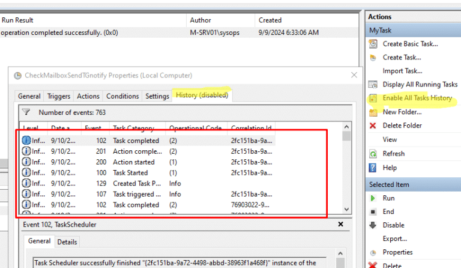The height and width of the screenshot is (268, 461).
Task: Switch to the Triggers tab
Action: (x=58, y=96)
